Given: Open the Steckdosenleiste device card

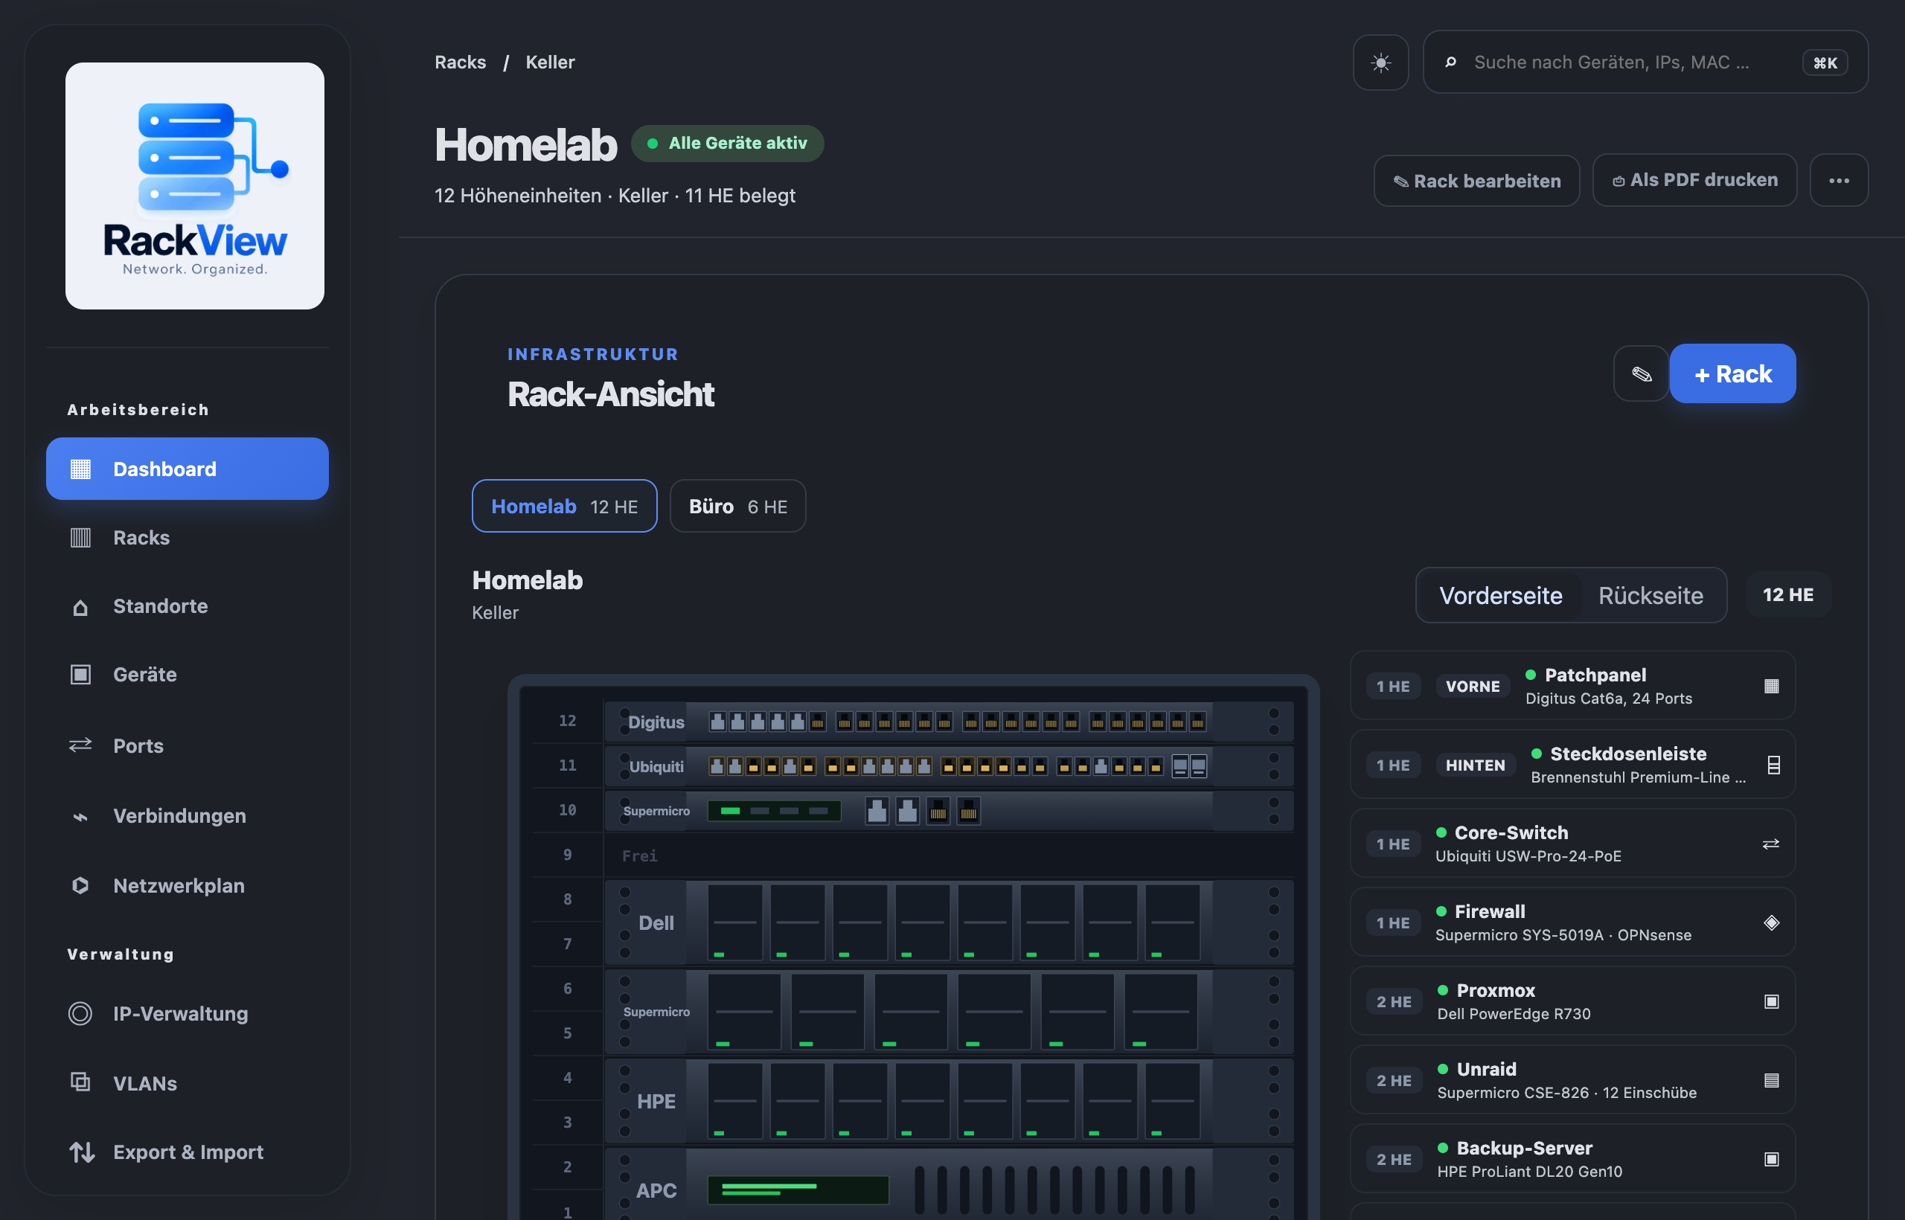Looking at the screenshot, I should point(1572,765).
